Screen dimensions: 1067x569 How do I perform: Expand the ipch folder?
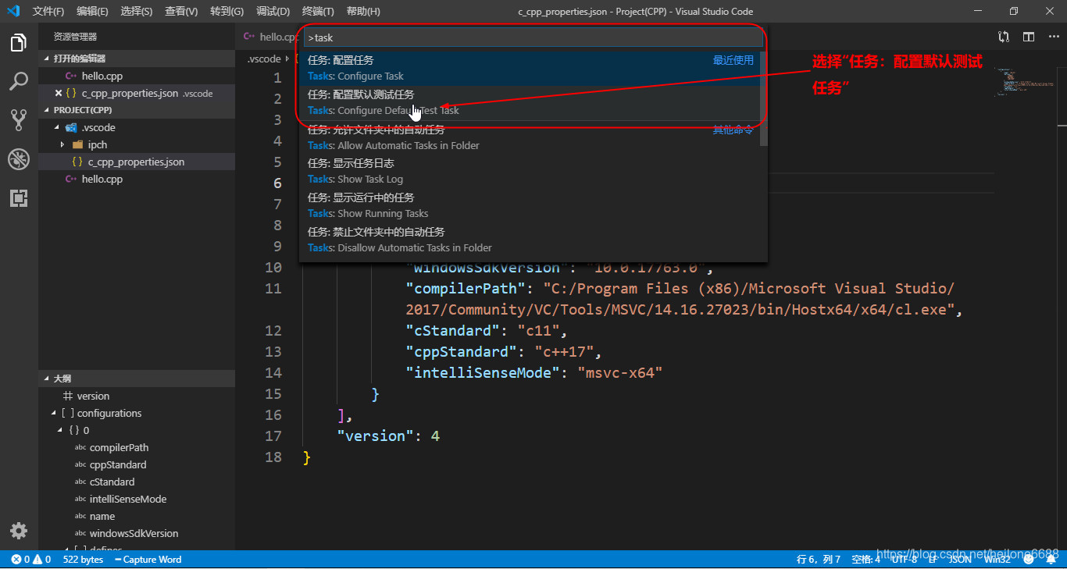[62, 144]
